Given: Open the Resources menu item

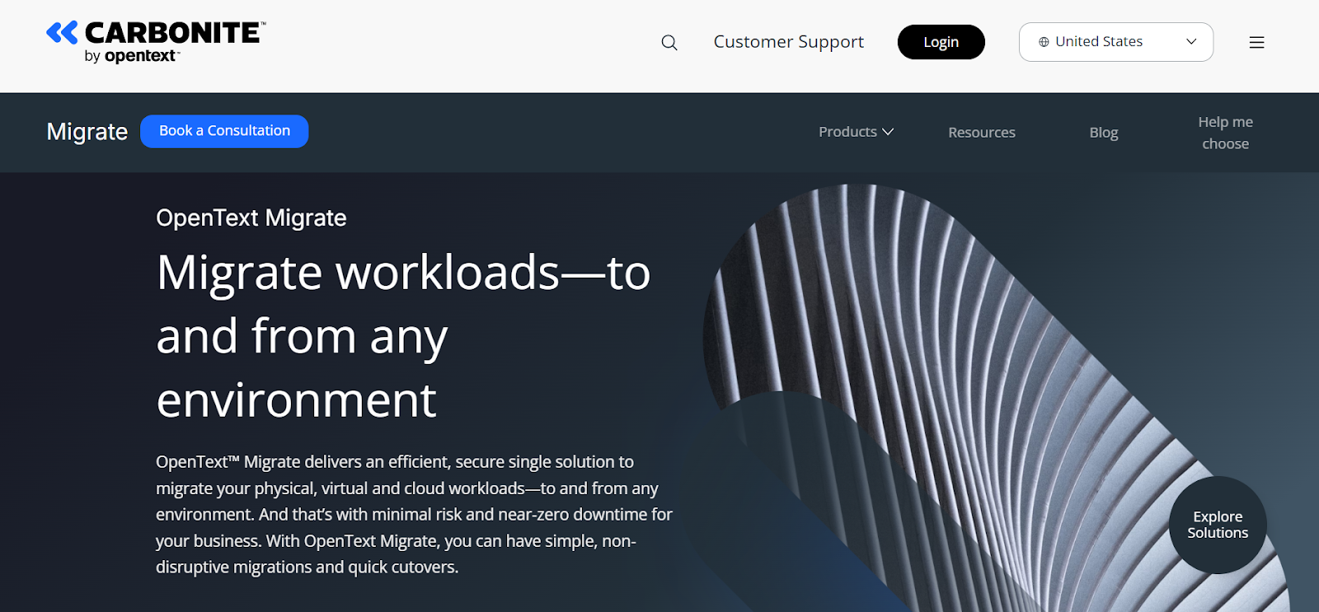Looking at the screenshot, I should pos(981,133).
